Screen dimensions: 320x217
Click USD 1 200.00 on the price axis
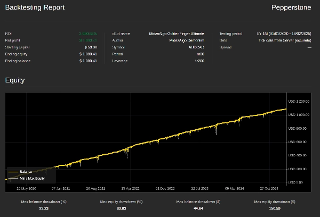point(299,102)
